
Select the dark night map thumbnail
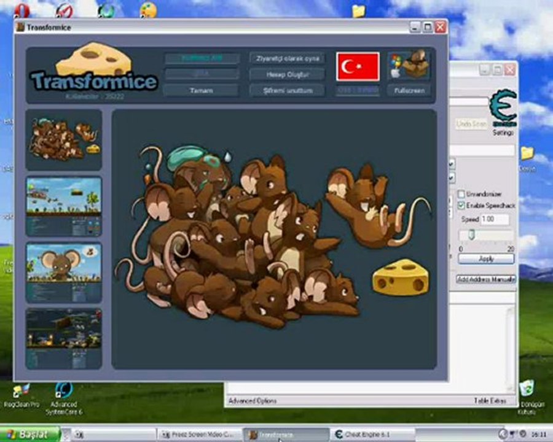click(64, 339)
